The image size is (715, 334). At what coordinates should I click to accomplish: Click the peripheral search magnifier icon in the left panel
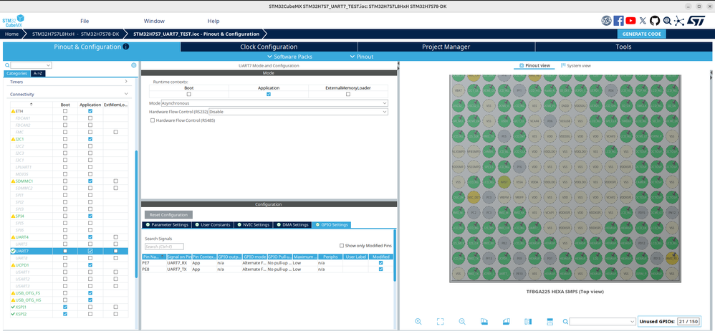(x=7, y=65)
